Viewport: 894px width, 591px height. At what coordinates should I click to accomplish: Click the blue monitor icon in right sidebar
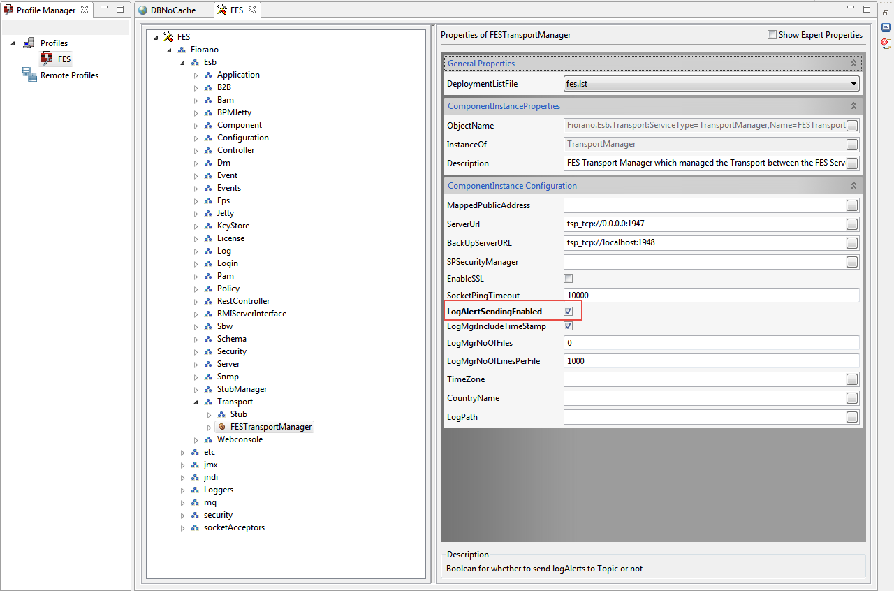click(x=886, y=28)
